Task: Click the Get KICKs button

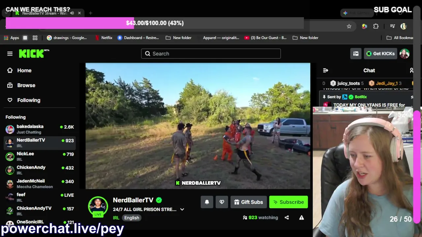Action: (x=380, y=54)
